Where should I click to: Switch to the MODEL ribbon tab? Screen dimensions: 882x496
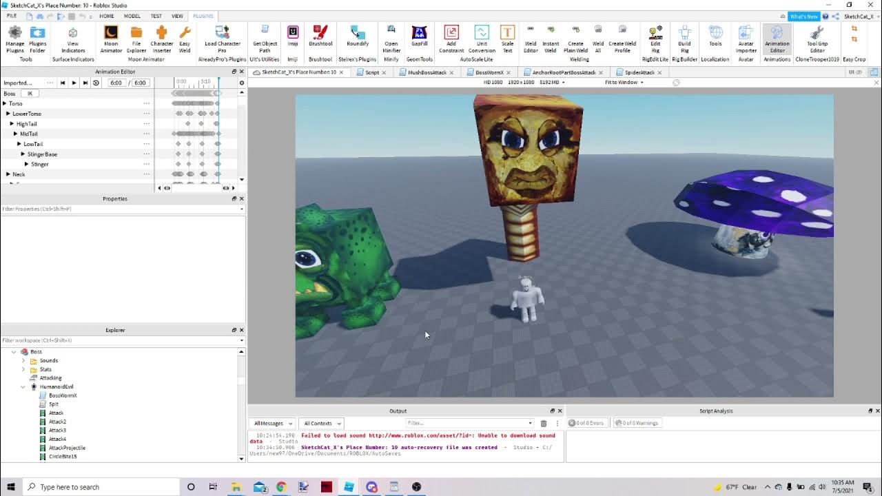(x=132, y=16)
